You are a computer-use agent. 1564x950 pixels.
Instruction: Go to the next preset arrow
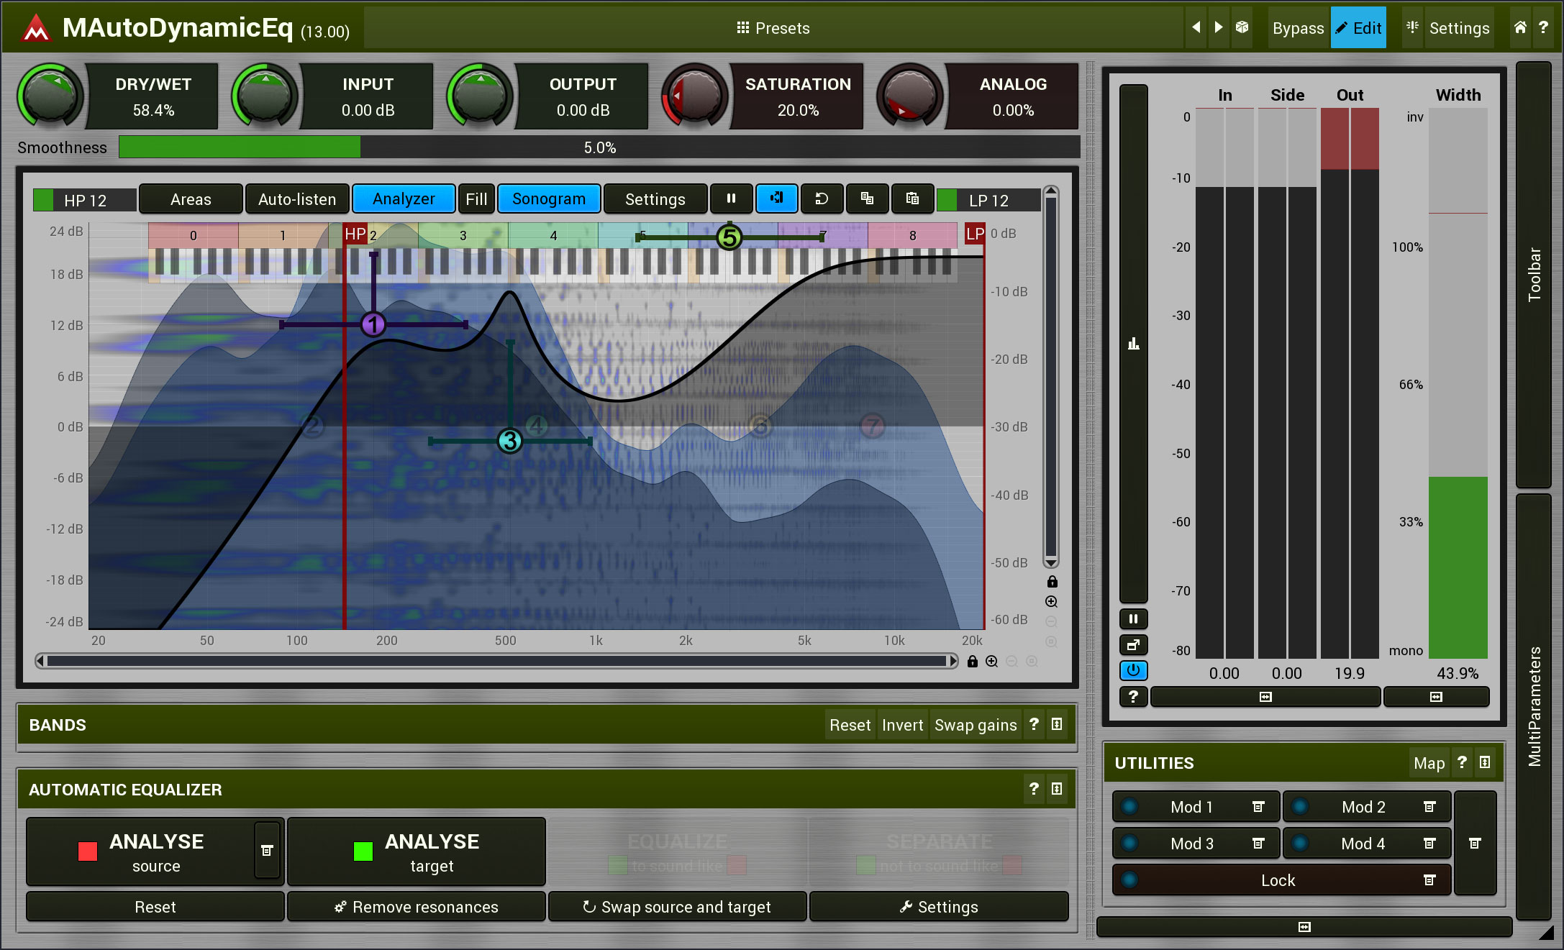tap(1218, 27)
